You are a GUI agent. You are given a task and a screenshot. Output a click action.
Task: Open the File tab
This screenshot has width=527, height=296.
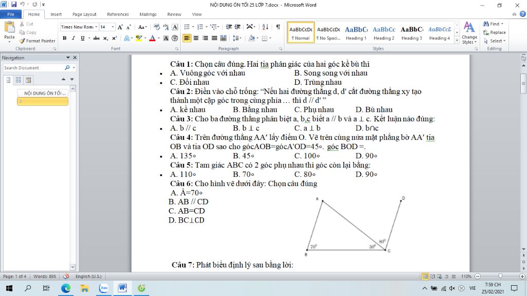click(x=11, y=14)
